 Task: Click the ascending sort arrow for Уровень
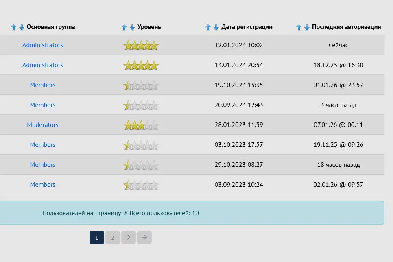pyautogui.click(x=124, y=27)
